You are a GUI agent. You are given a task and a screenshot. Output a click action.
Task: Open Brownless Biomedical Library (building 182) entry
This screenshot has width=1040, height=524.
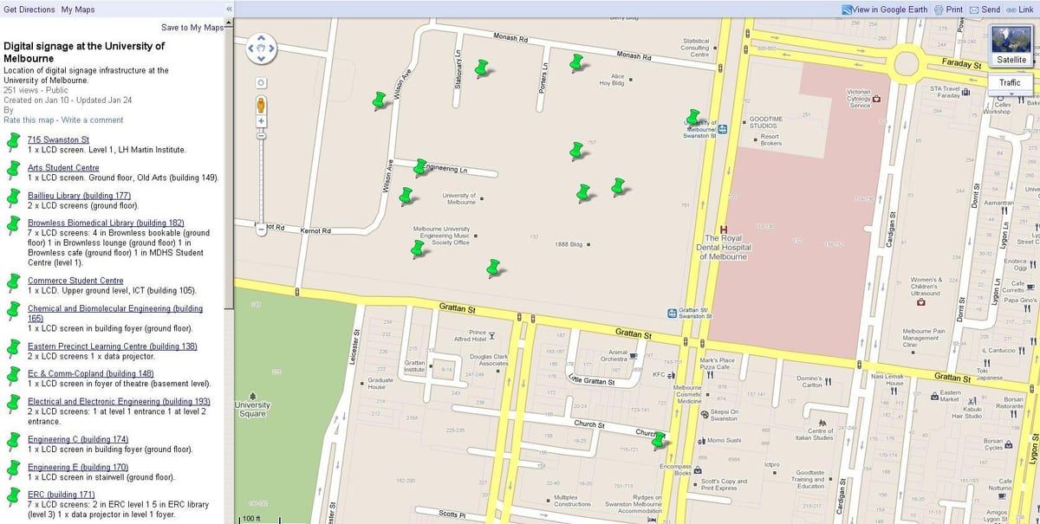tap(106, 223)
